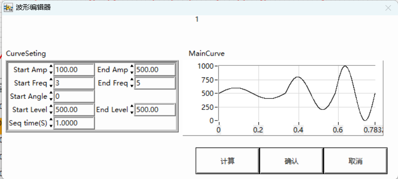Viewport: 398px width, 179px height.
Task: Click the Start Amp field showing 100.00
Action: pos(74,70)
